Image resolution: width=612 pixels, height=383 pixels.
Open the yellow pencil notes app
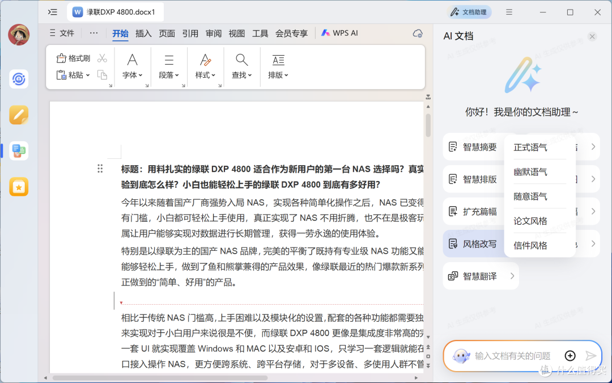coord(19,115)
